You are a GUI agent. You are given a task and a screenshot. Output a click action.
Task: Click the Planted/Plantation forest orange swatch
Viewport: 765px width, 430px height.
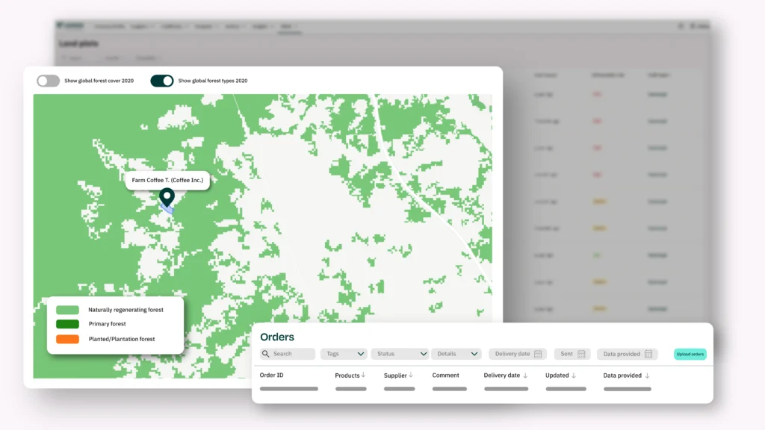67,339
